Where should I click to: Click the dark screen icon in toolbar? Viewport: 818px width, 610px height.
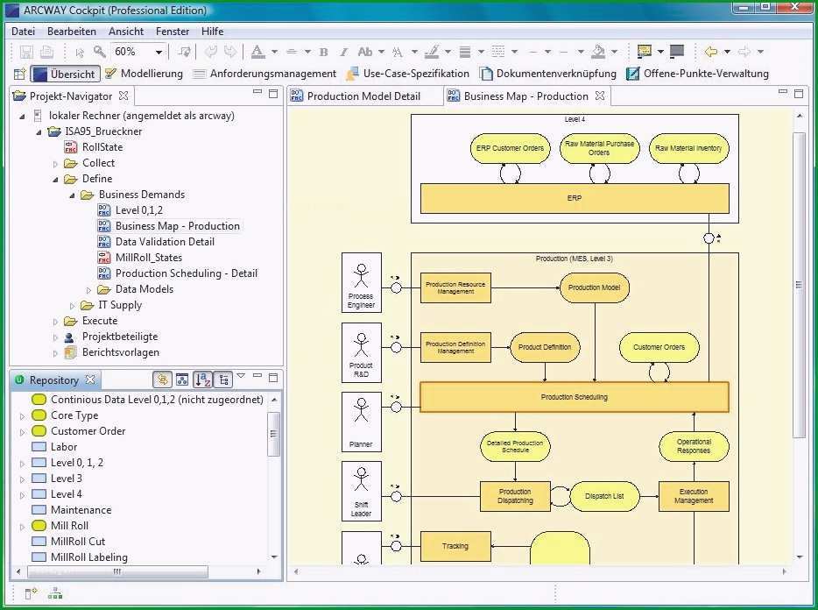[x=677, y=51]
